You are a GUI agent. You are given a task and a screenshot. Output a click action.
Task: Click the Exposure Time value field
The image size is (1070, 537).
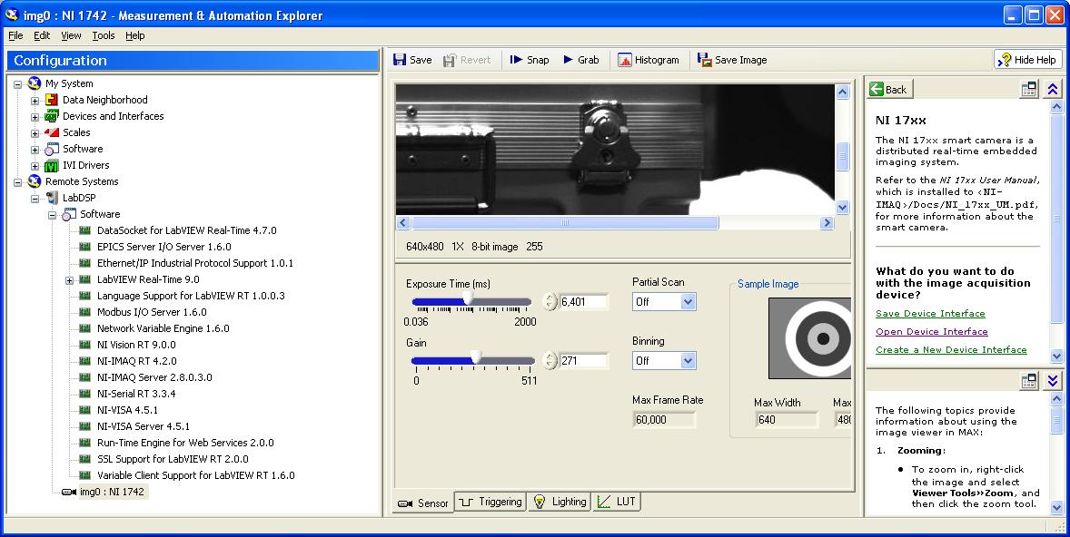click(583, 302)
